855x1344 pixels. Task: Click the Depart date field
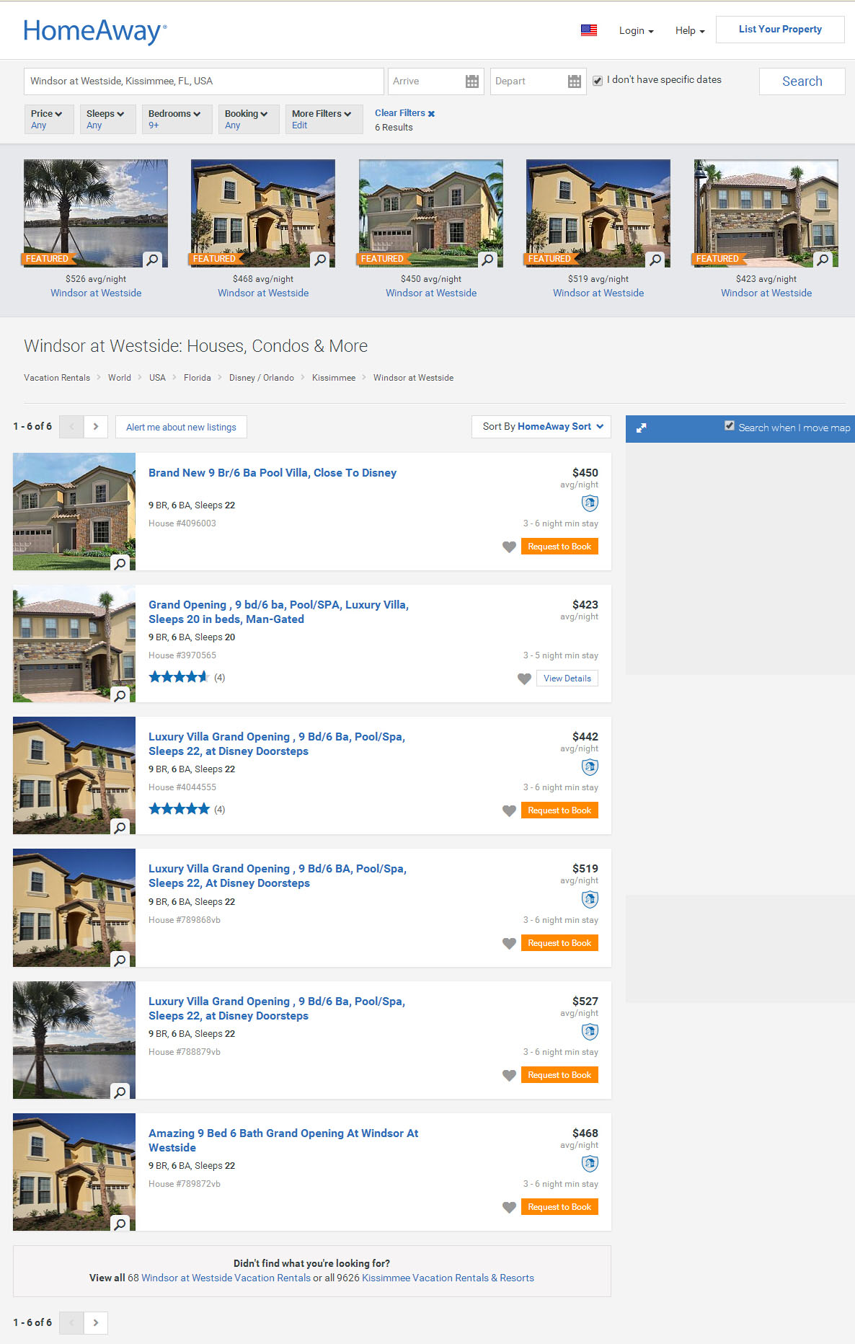(x=537, y=81)
